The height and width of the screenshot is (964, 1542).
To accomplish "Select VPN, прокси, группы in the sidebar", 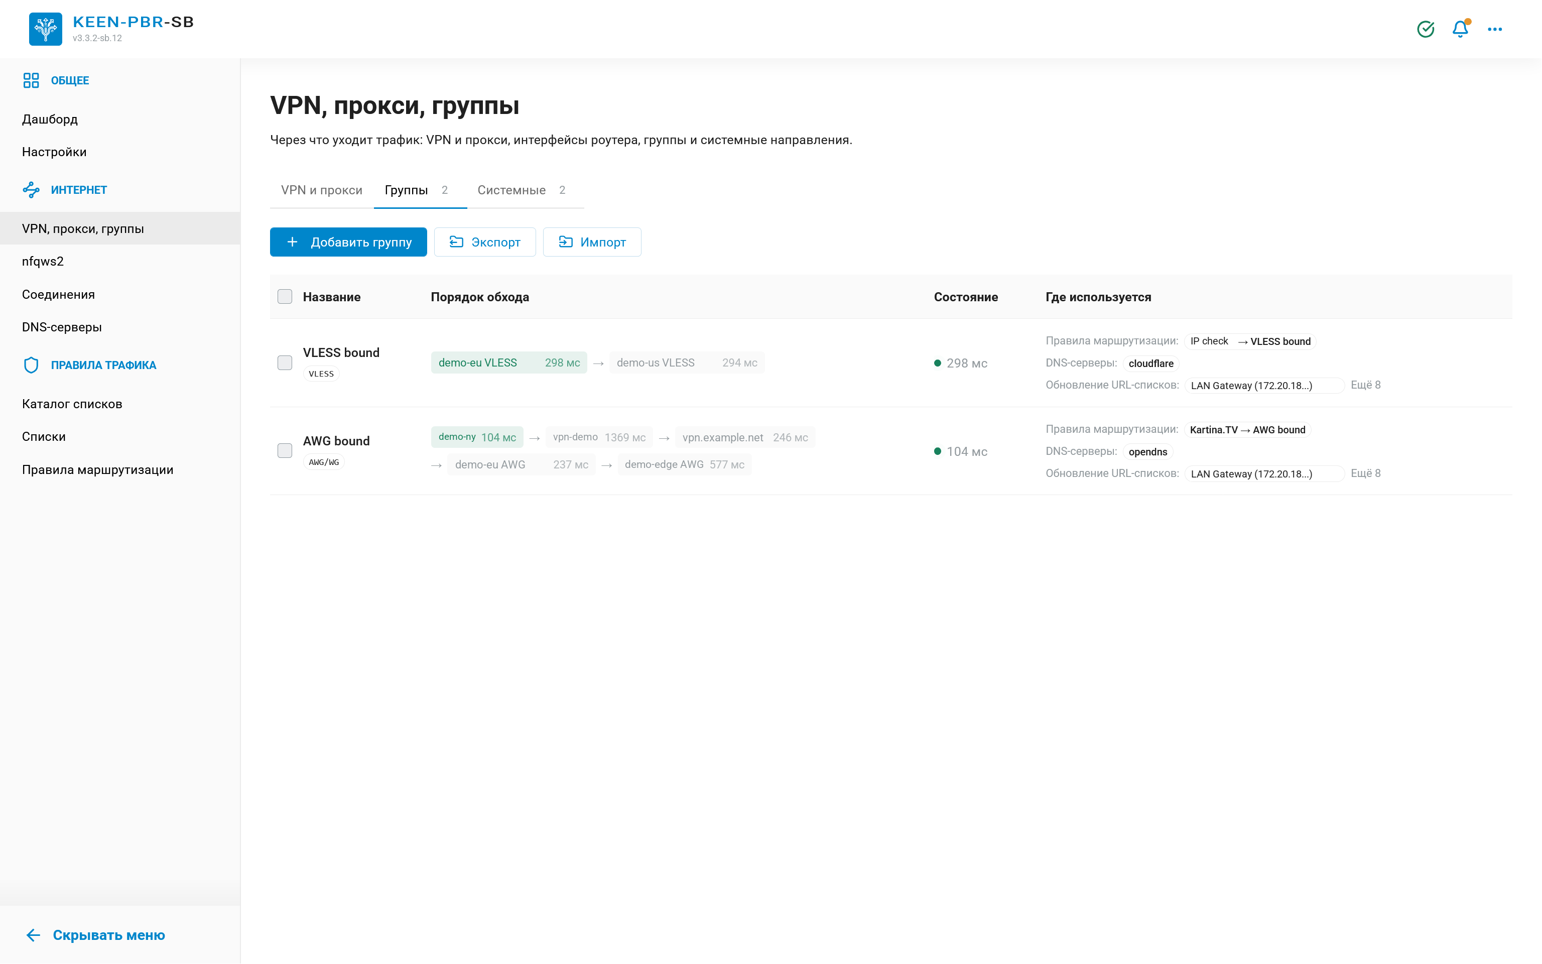I will 120,228.
